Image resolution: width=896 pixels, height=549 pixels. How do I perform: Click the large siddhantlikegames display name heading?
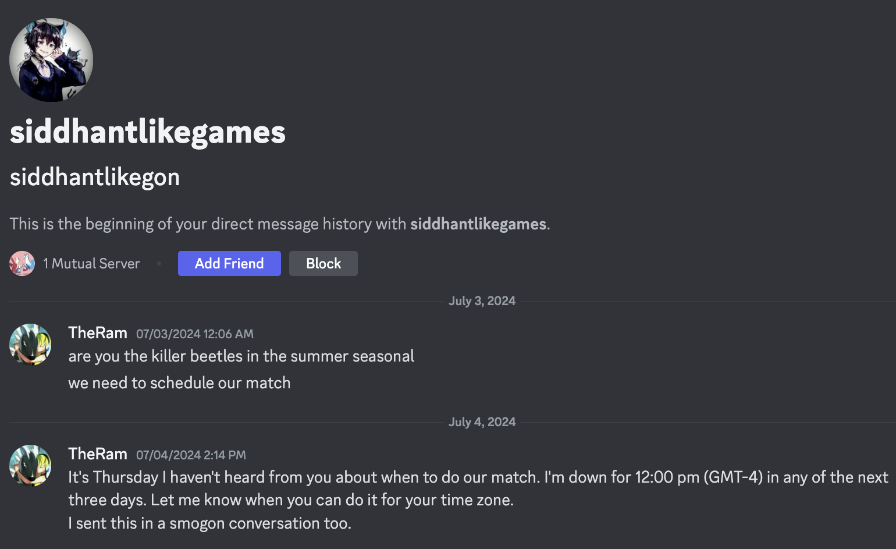tap(148, 132)
